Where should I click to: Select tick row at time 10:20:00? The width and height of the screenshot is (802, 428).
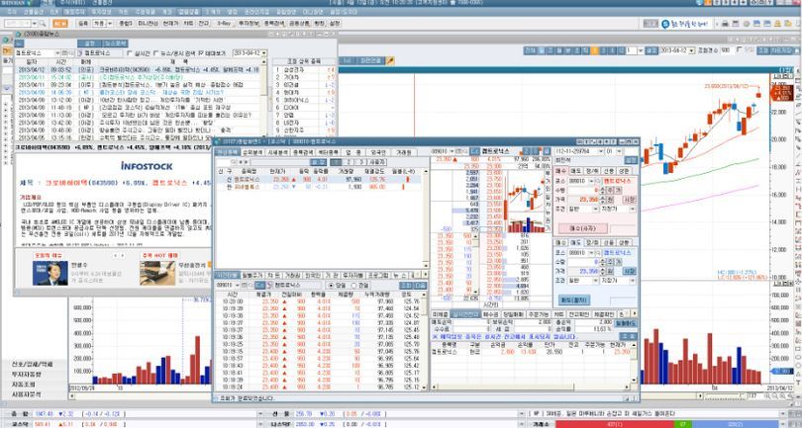316,301
